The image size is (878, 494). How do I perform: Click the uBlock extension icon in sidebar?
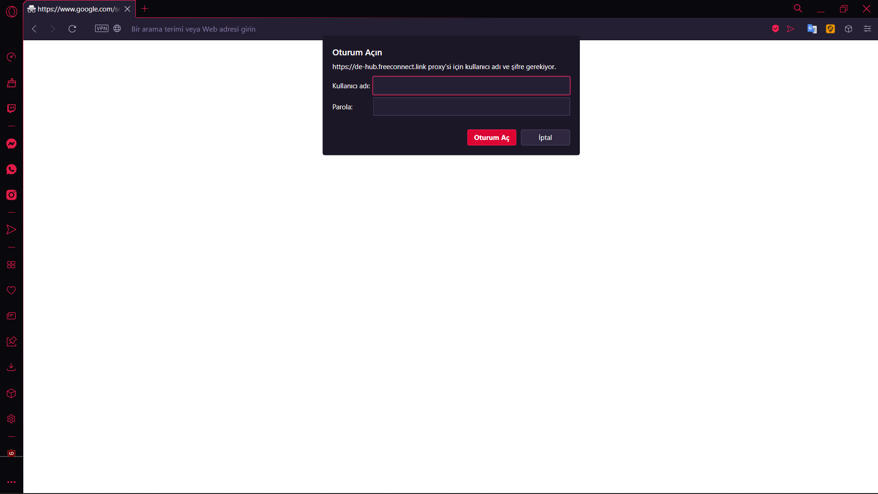coord(11,453)
